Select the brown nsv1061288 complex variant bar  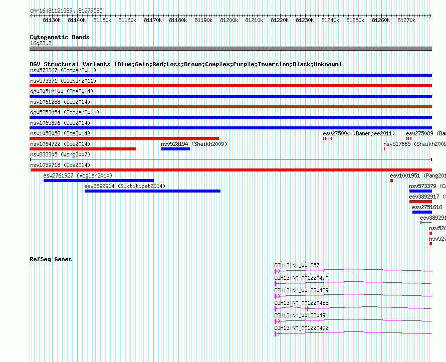231,107
